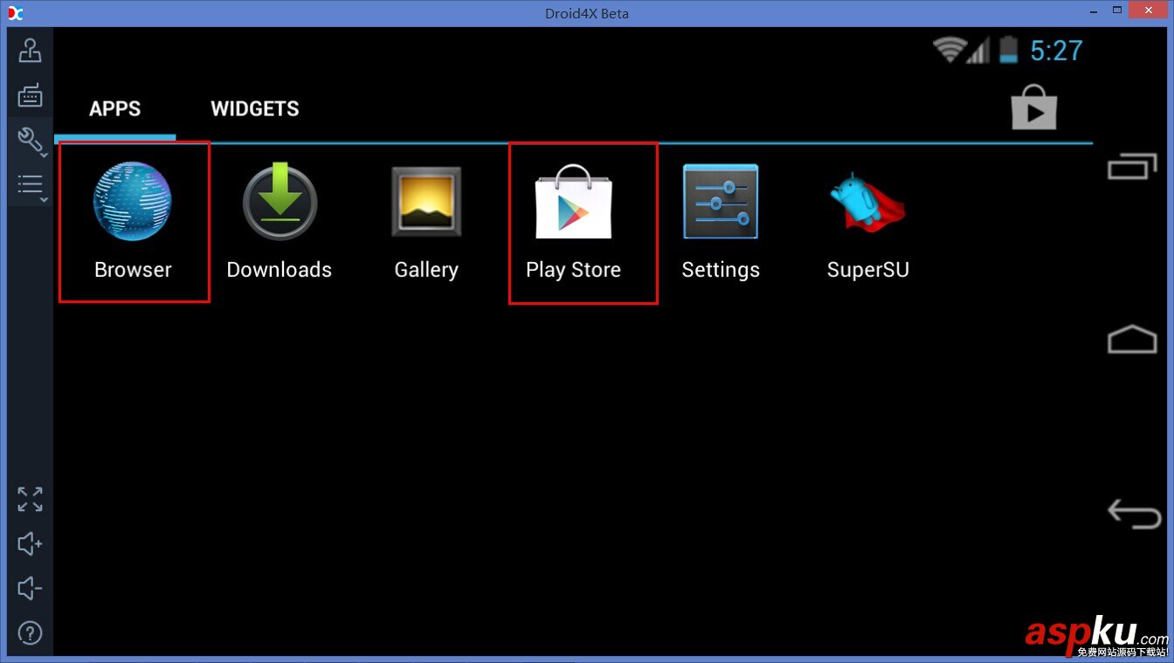
Task: Tap the Android recent apps button
Action: [x=1132, y=166]
